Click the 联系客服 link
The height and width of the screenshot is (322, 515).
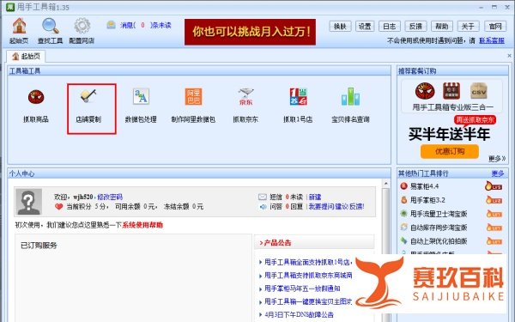point(492,40)
